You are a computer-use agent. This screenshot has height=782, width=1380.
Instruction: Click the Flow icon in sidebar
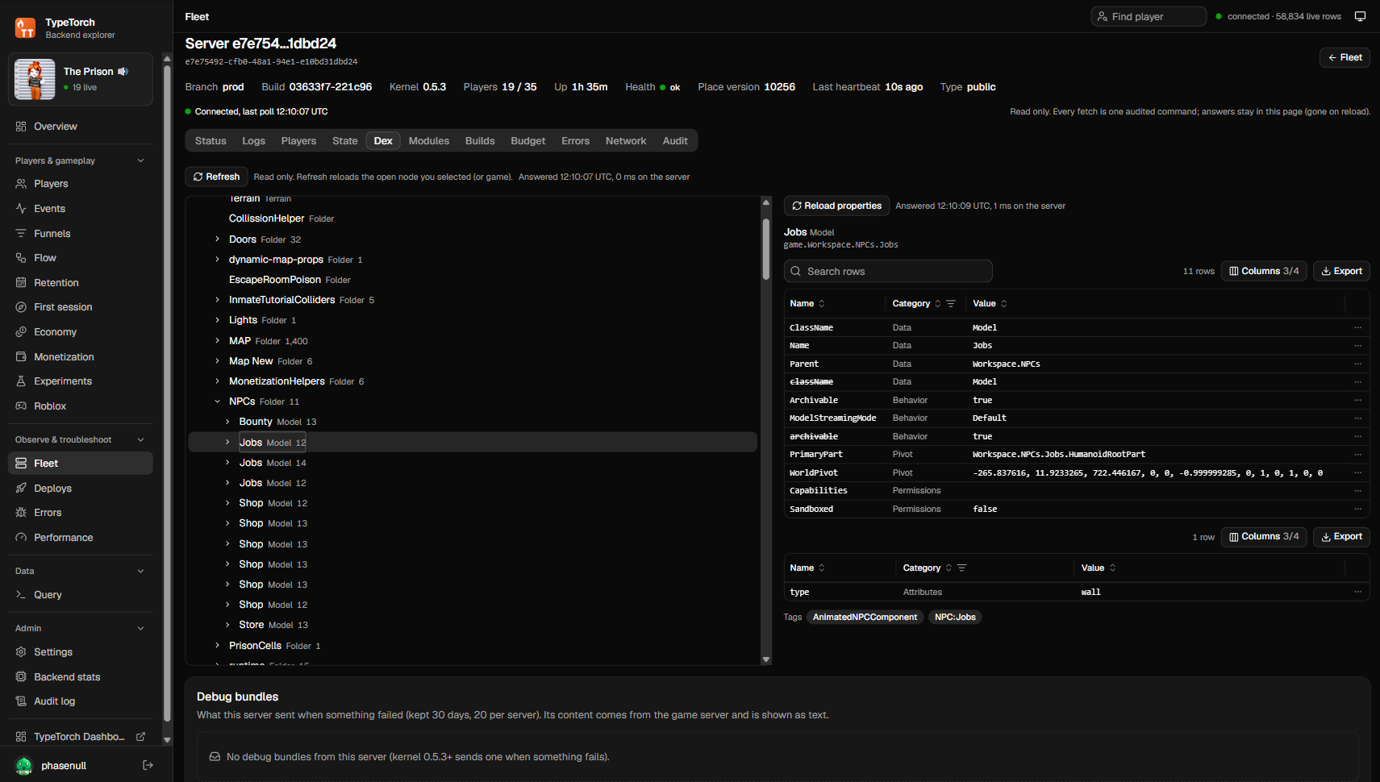(21, 258)
